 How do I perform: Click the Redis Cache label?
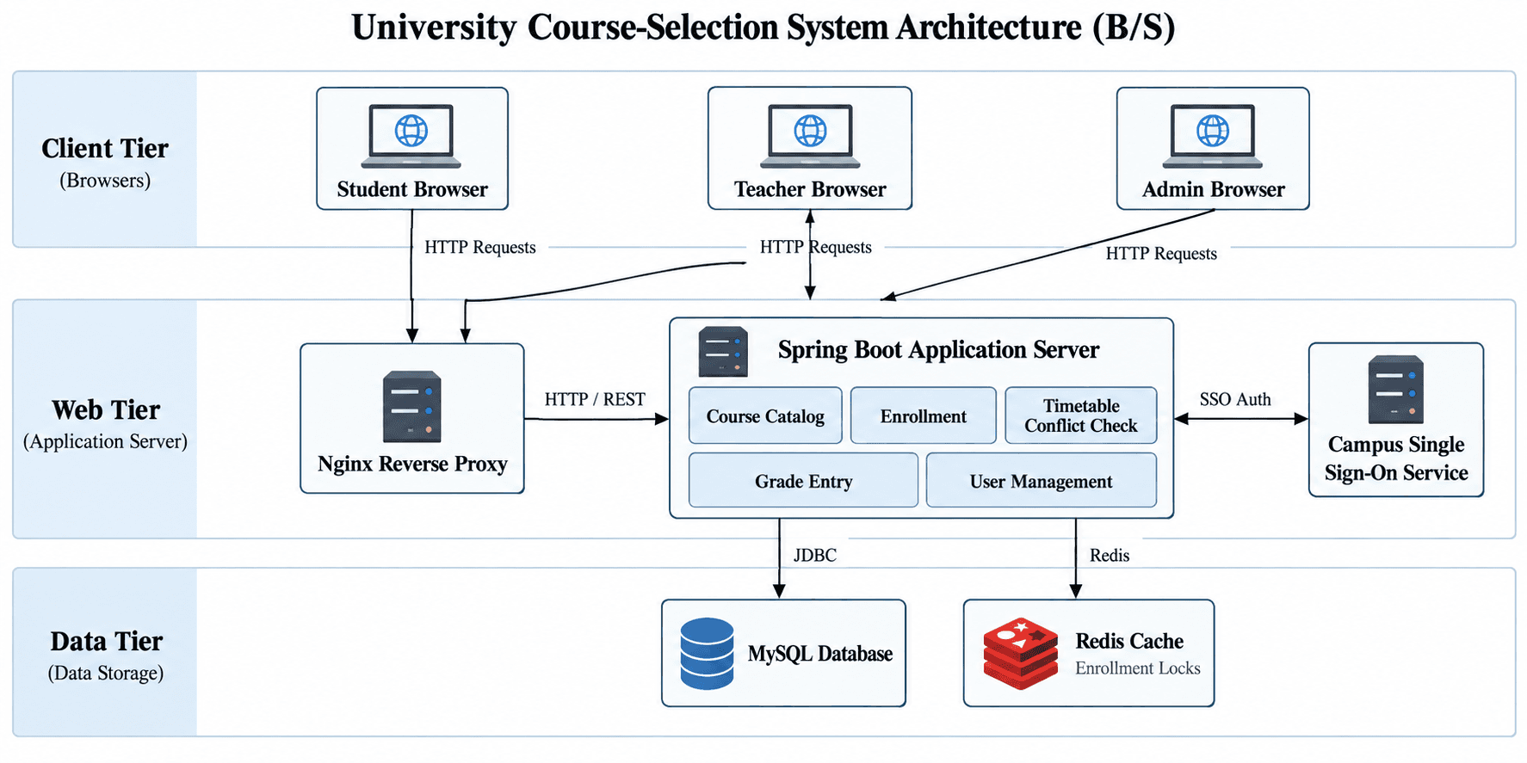coord(1129,641)
